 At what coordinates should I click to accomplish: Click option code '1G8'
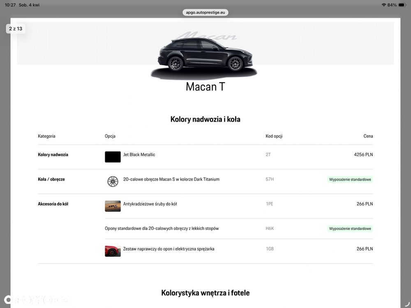click(270, 249)
